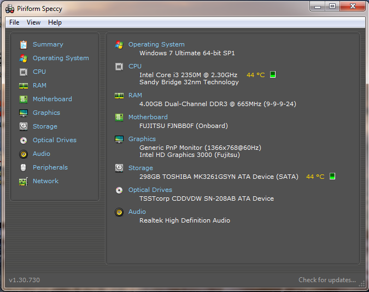369x292 pixels.
Task: Click the 44 °C CPU temperature value
Action: [256, 75]
